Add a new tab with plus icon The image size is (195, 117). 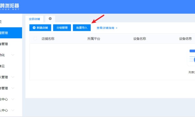click(50, 19)
